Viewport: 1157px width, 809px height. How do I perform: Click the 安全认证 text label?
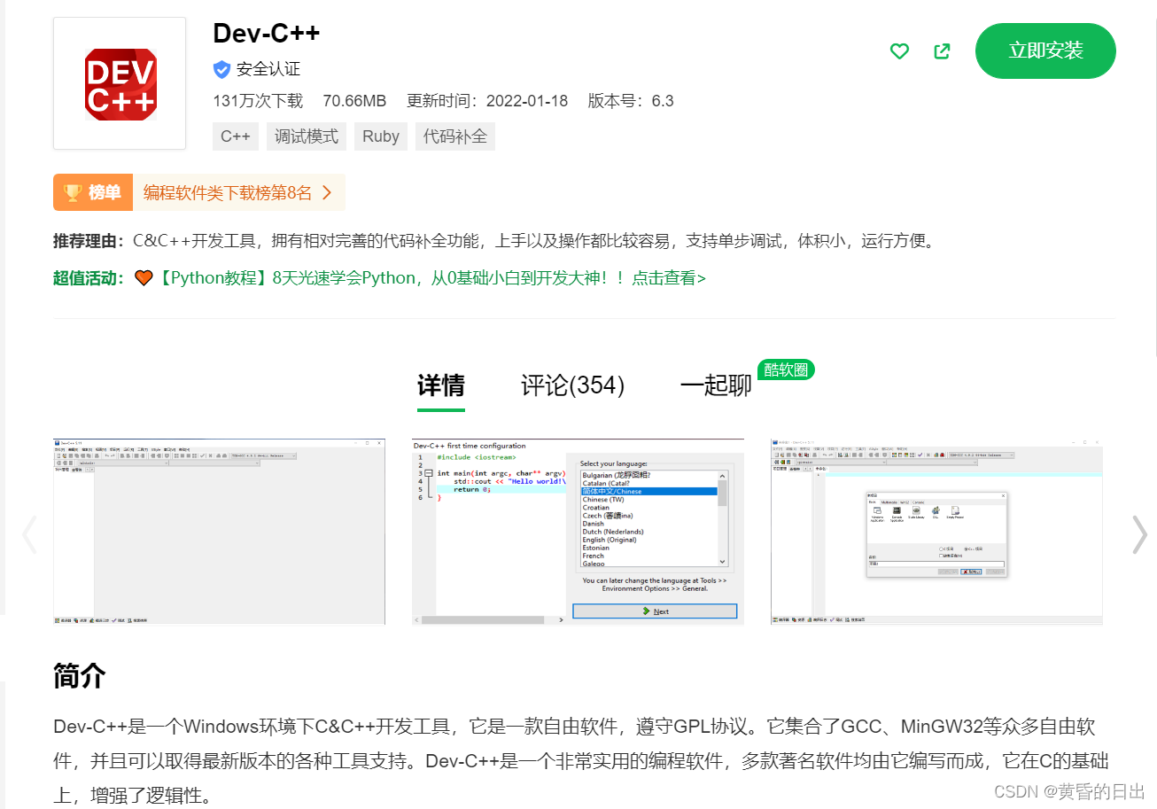pos(268,69)
